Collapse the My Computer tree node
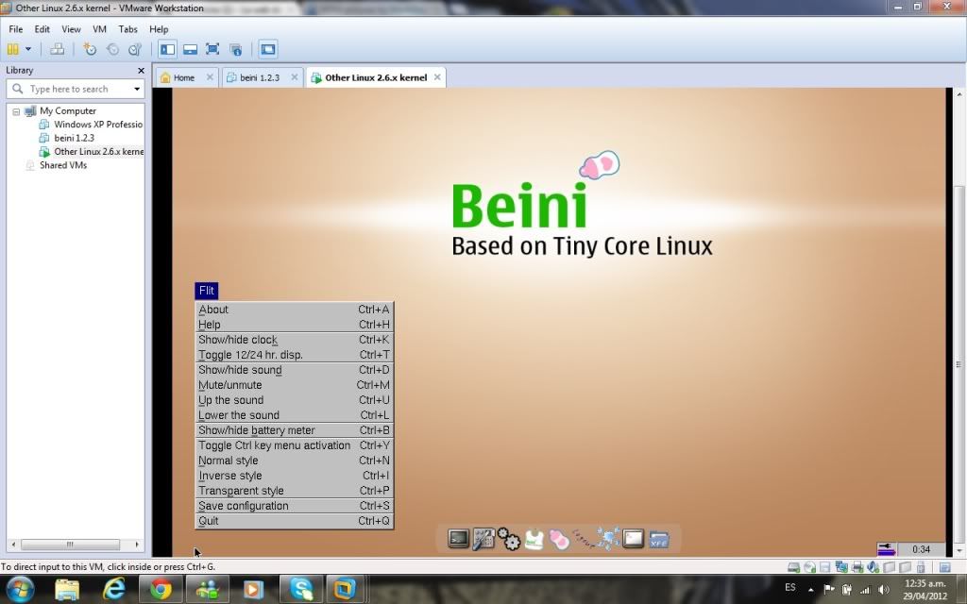967x604 pixels. tap(16, 111)
